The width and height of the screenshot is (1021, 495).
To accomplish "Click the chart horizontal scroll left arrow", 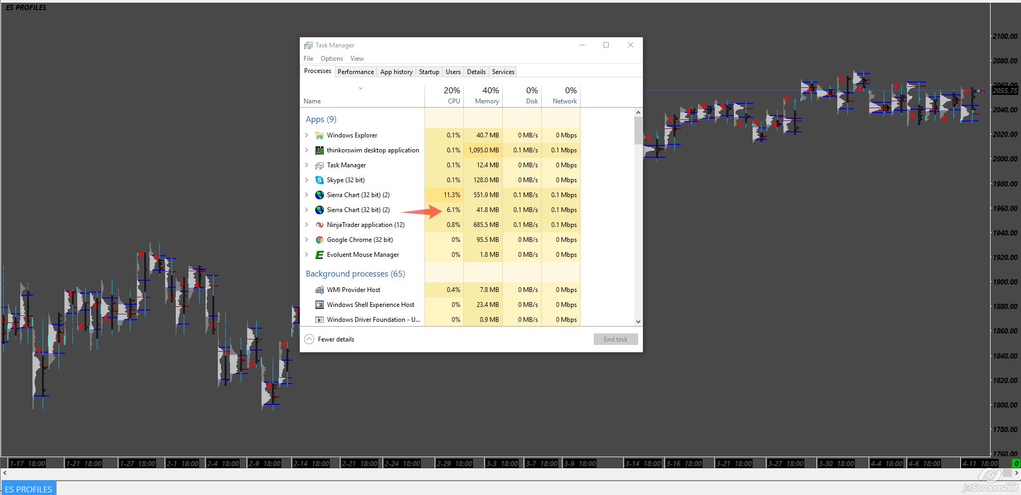I will (x=5, y=473).
